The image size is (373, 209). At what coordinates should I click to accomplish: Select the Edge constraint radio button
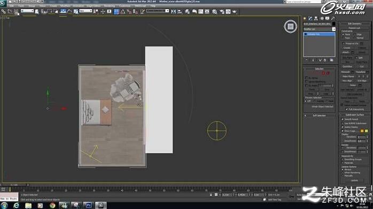pyautogui.click(x=355, y=35)
